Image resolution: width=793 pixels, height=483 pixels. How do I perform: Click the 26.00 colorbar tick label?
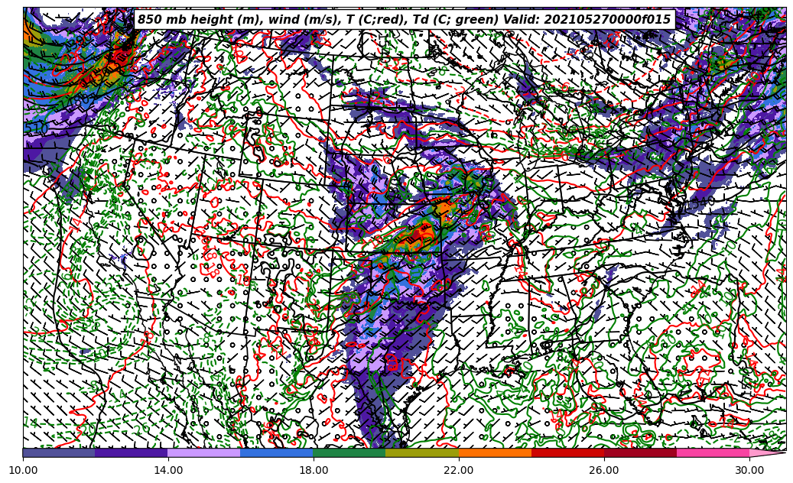[x=604, y=470]
